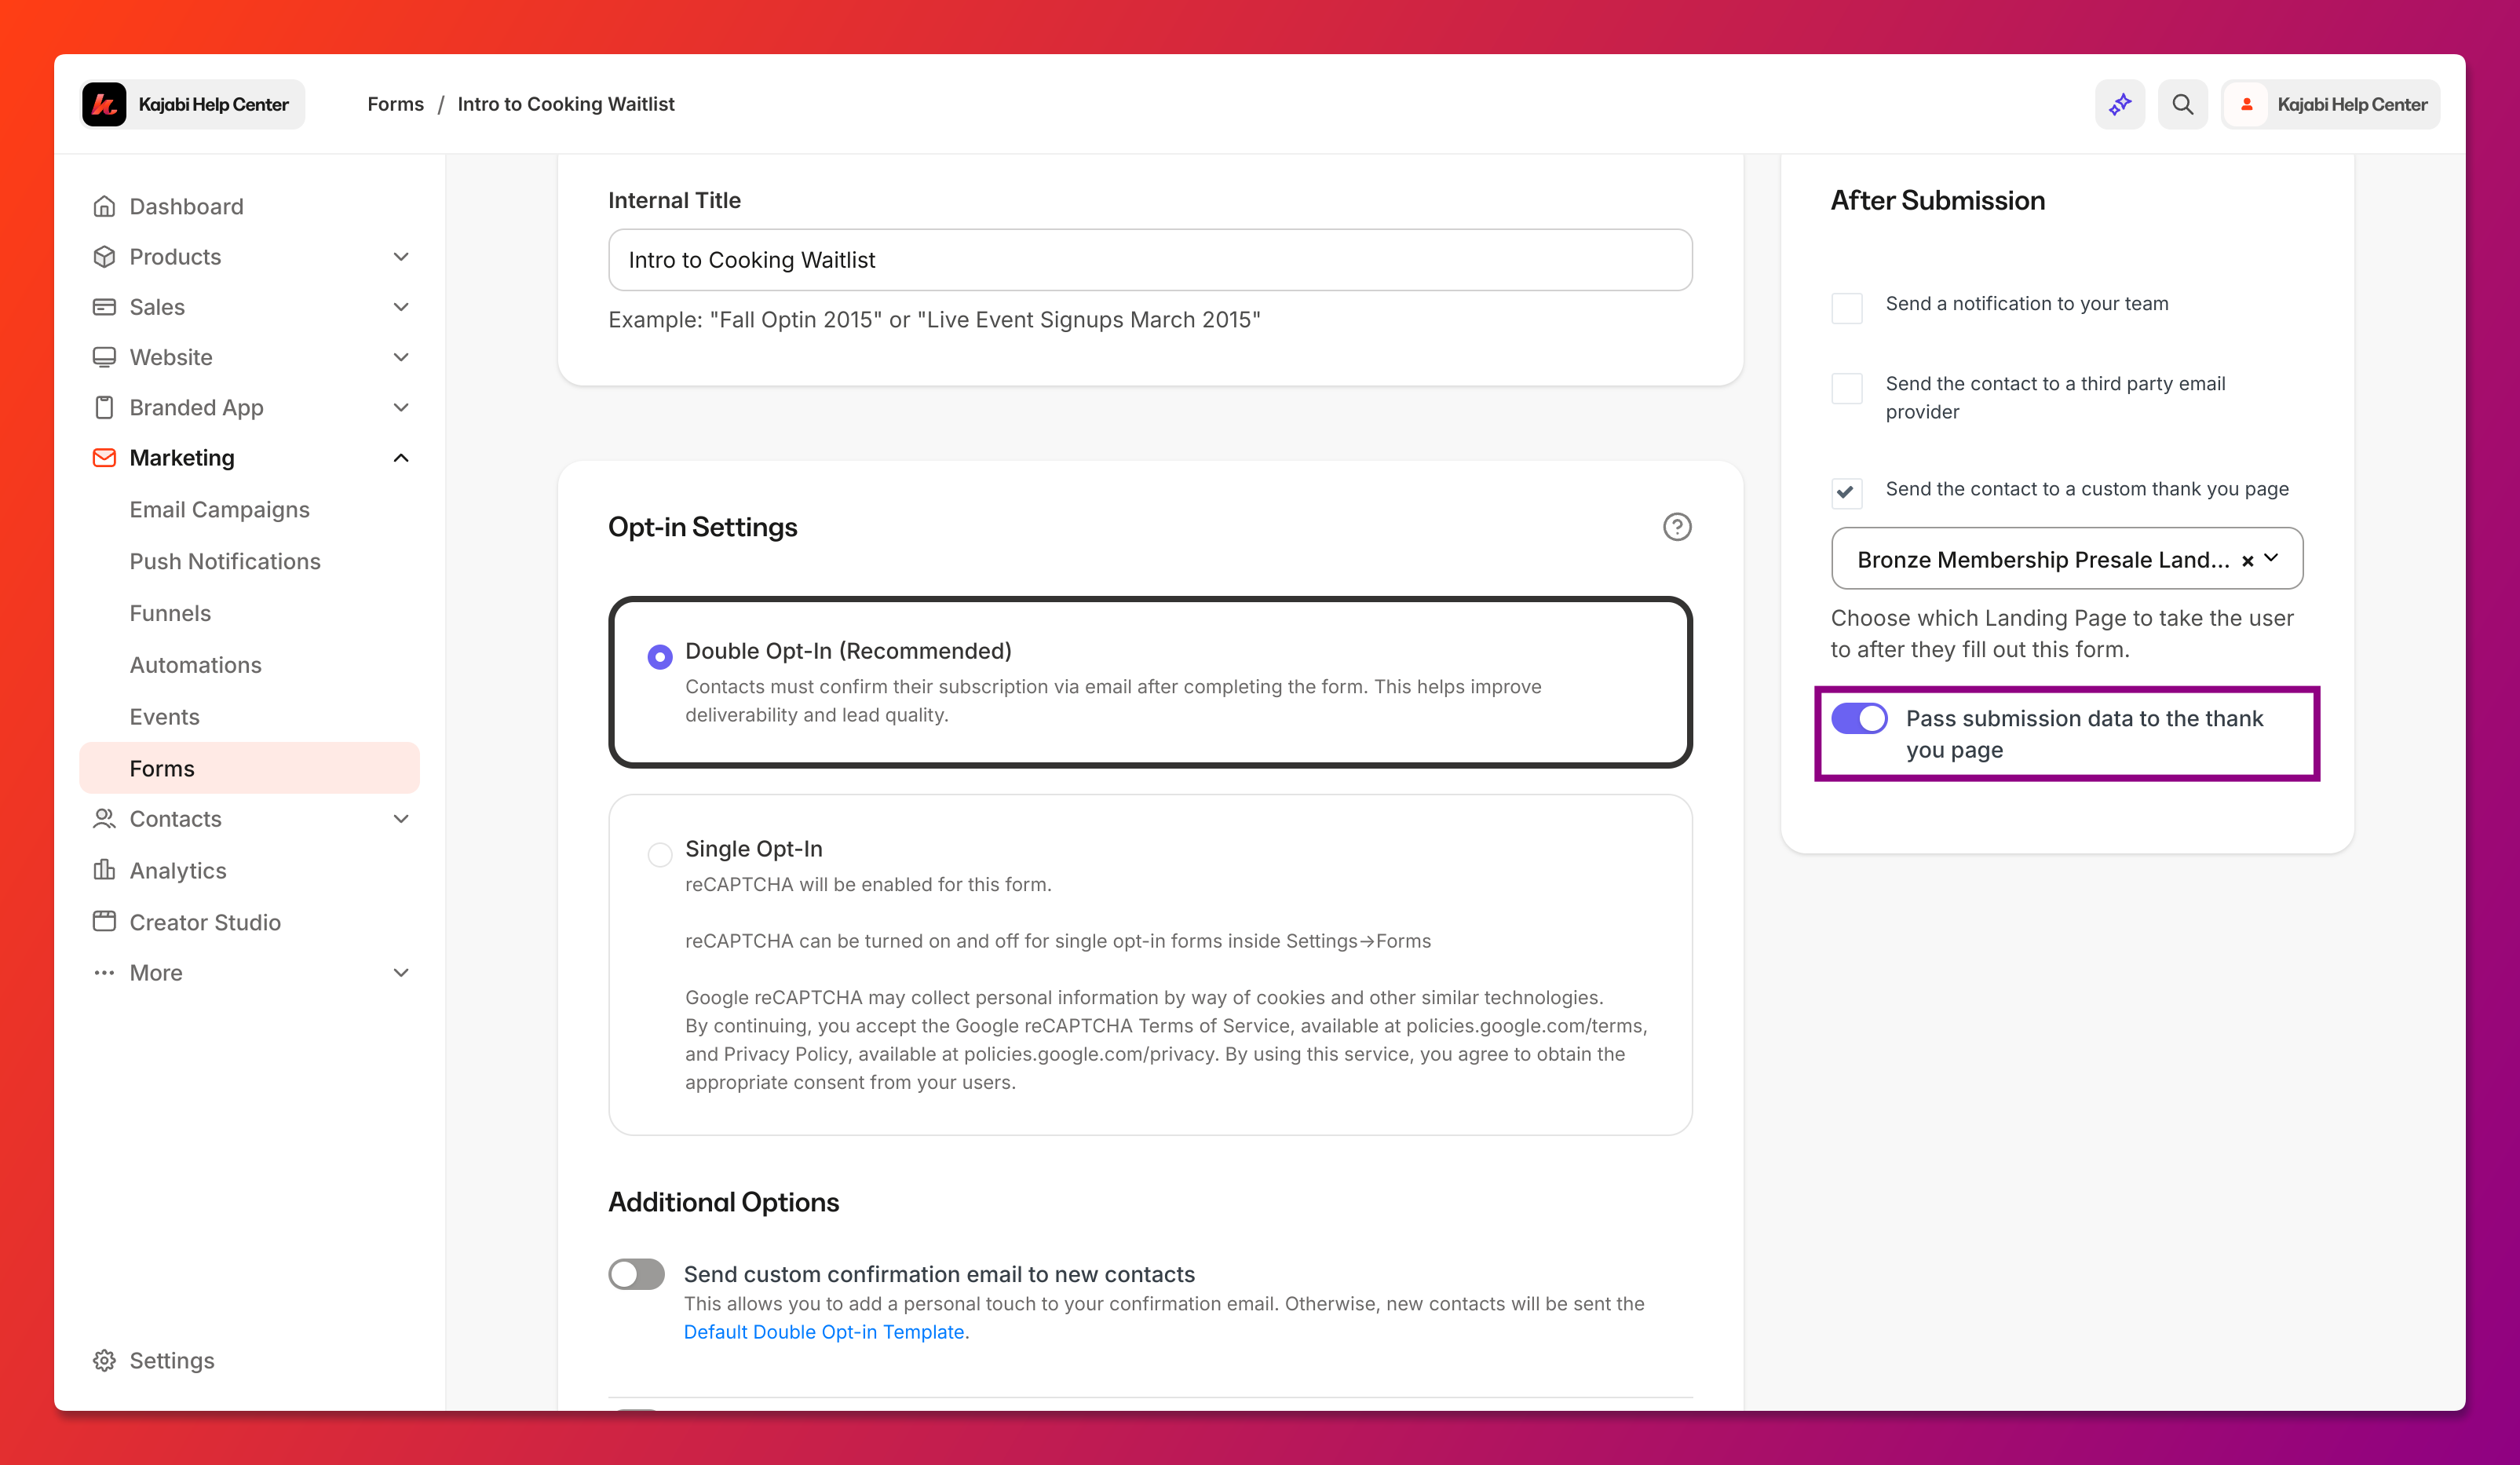Click the Products box icon
This screenshot has height=1465, width=2520.
coord(104,256)
